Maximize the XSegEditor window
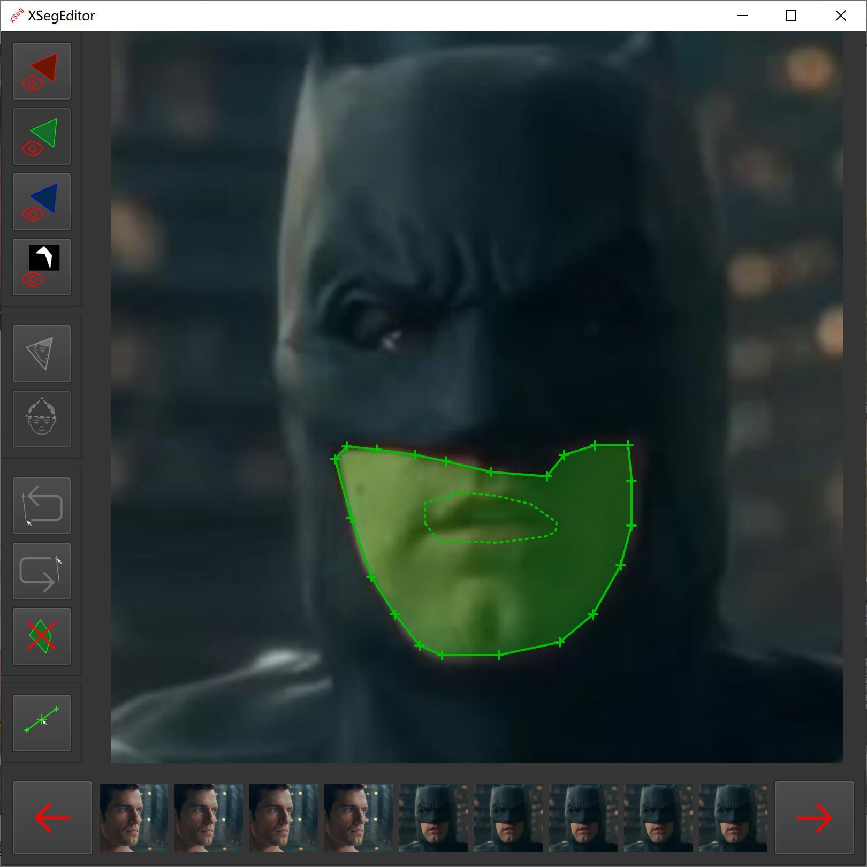867x867 pixels. coord(791,16)
